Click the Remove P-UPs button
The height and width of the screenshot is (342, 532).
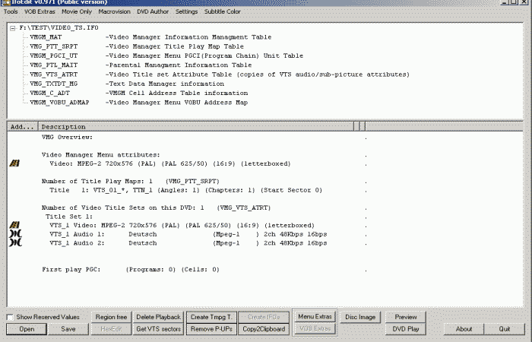[x=211, y=329]
